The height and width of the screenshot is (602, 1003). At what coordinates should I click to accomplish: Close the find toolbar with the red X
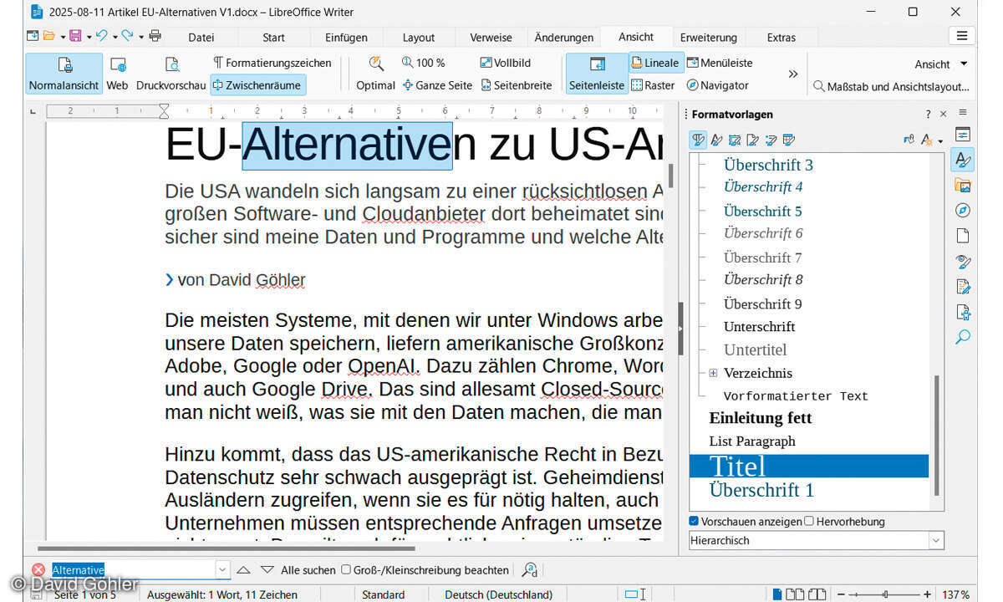point(38,569)
